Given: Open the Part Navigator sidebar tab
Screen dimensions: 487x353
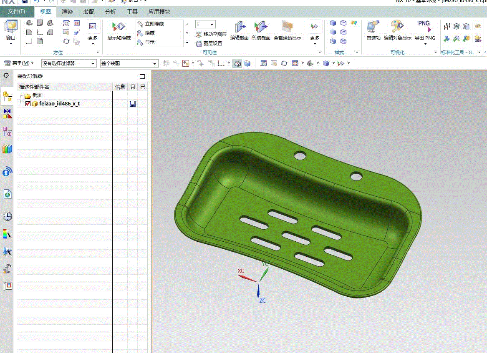Looking at the screenshot, I should click(7, 132).
